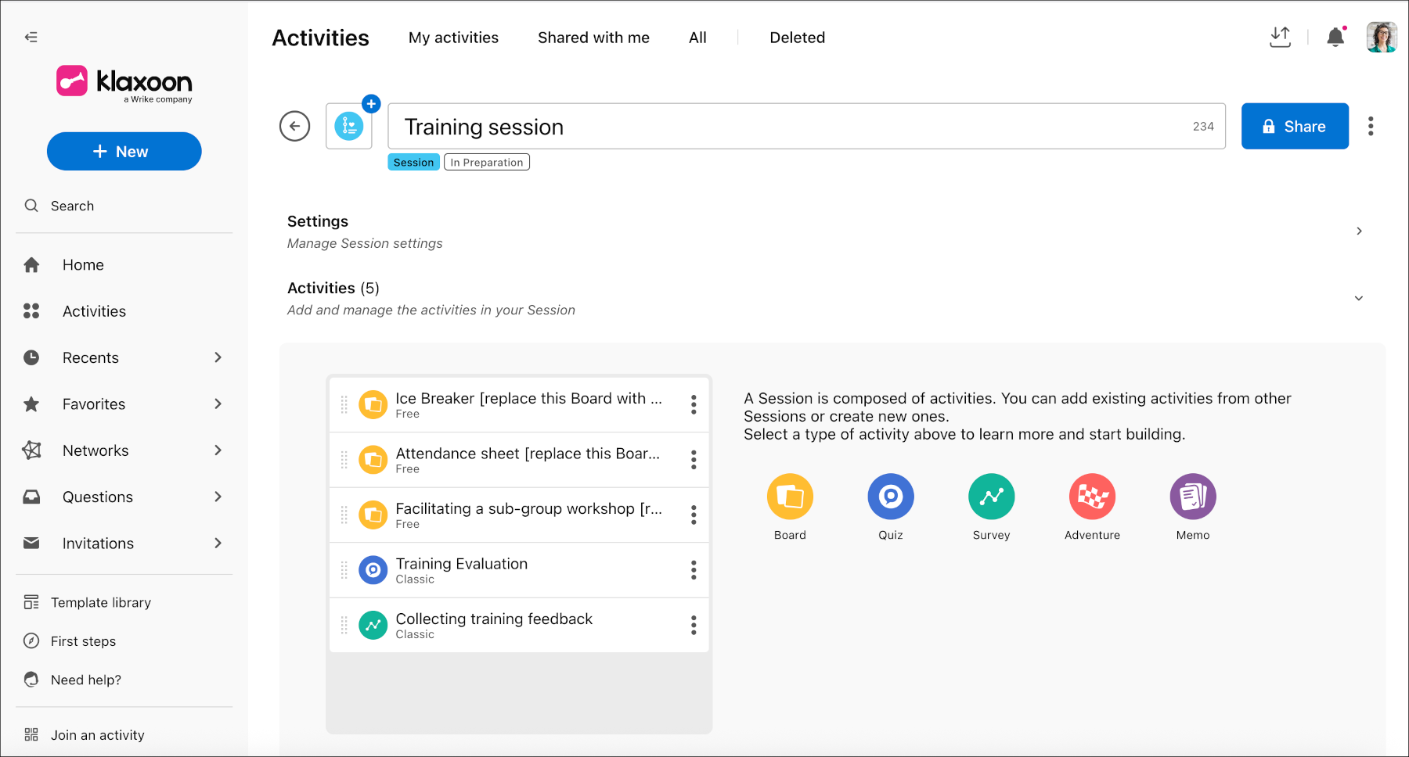Open the notifications bell
The height and width of the screenshot is (757, 1409).
point(1336,37)
